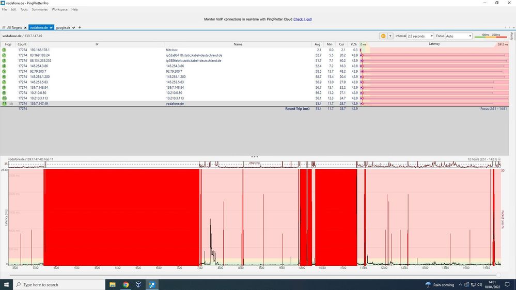The image size is (516, 290).
Task: Open the Workspace menu
Action: tap(59, 9)
